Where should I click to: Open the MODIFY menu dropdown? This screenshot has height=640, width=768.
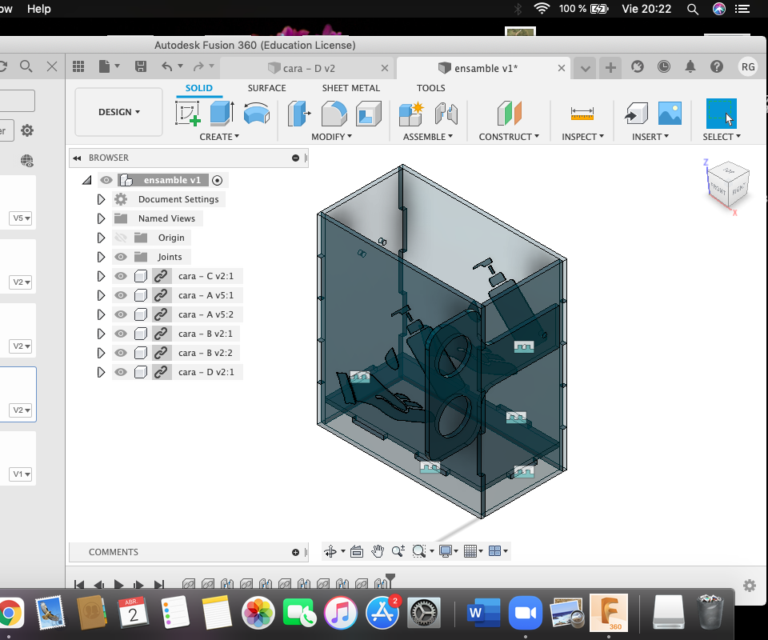[x=331, y=137]
